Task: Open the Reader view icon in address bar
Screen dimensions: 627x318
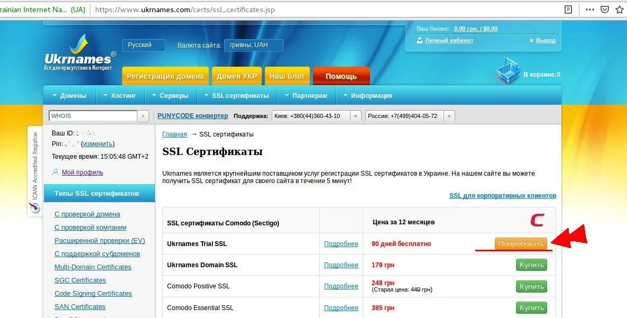Action: (568, 10)
